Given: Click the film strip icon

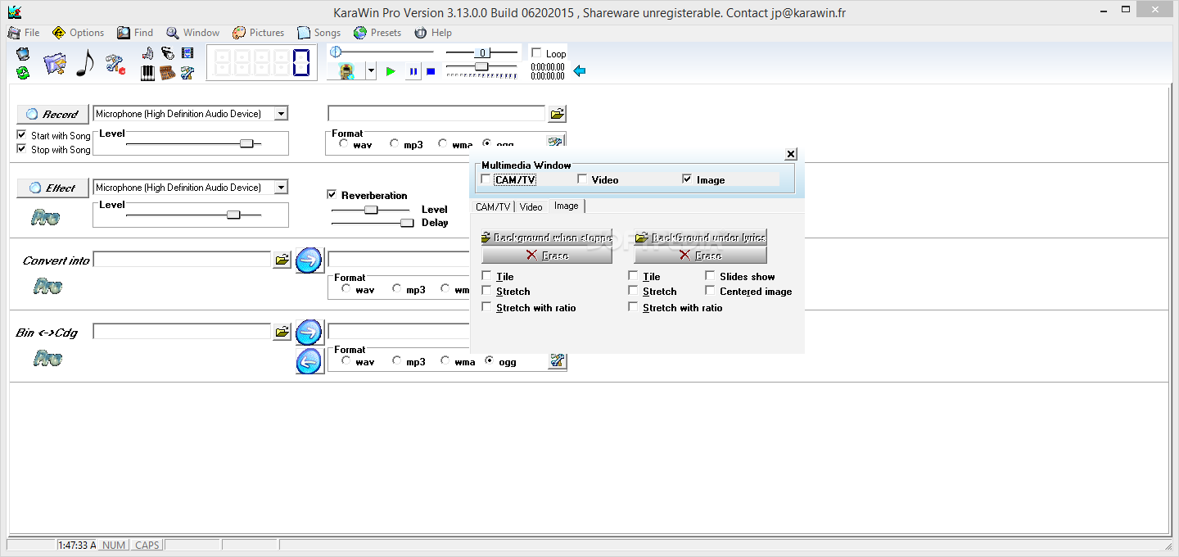Looking at the screenshot, I should 188,54.
